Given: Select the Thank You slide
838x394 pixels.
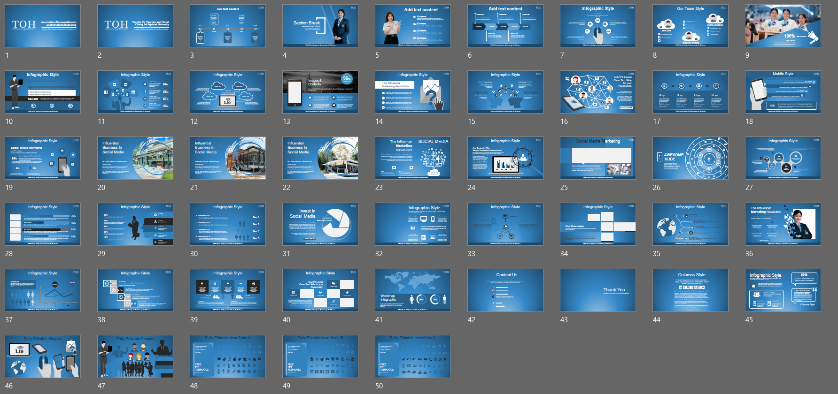Looking at the screenshot, I should tap(598, 290).
